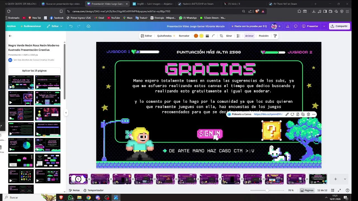Screen dimensions: 358x201
Task: Add a collaborator with the plus icon
Action: pos(279,26)
